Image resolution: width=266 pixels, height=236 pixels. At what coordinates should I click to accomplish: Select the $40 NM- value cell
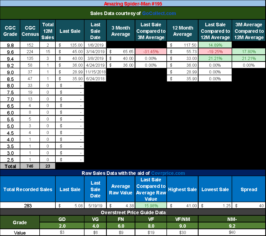click(232, 232)
